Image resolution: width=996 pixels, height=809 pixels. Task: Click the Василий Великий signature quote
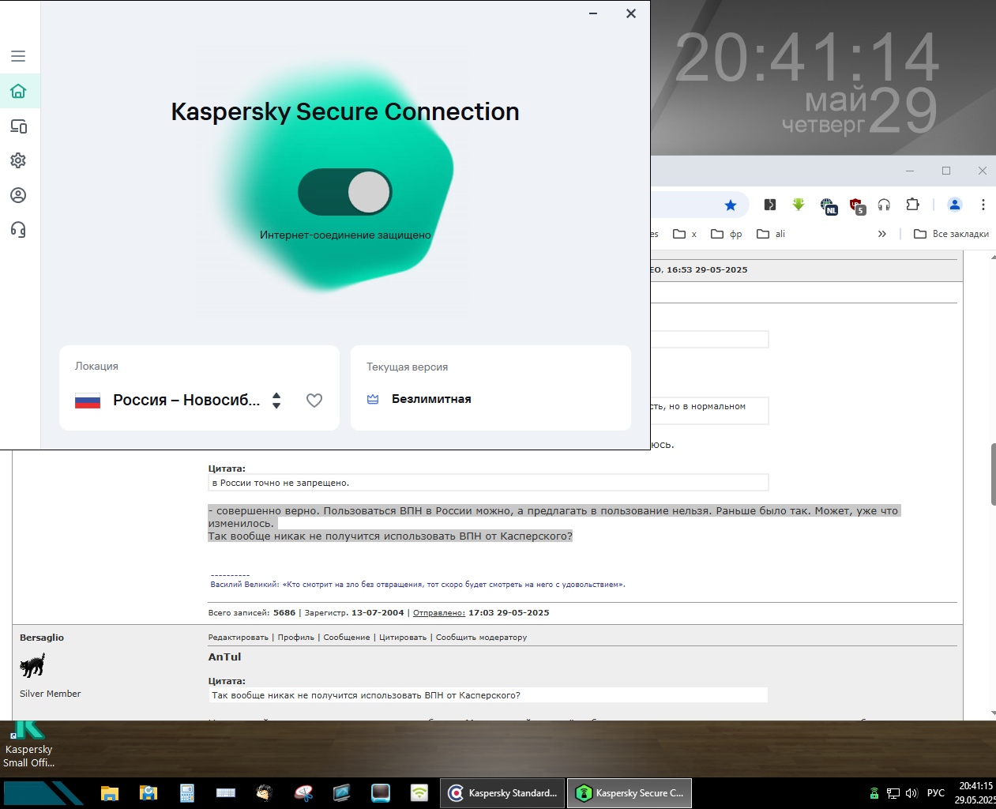tap(418, 585)
